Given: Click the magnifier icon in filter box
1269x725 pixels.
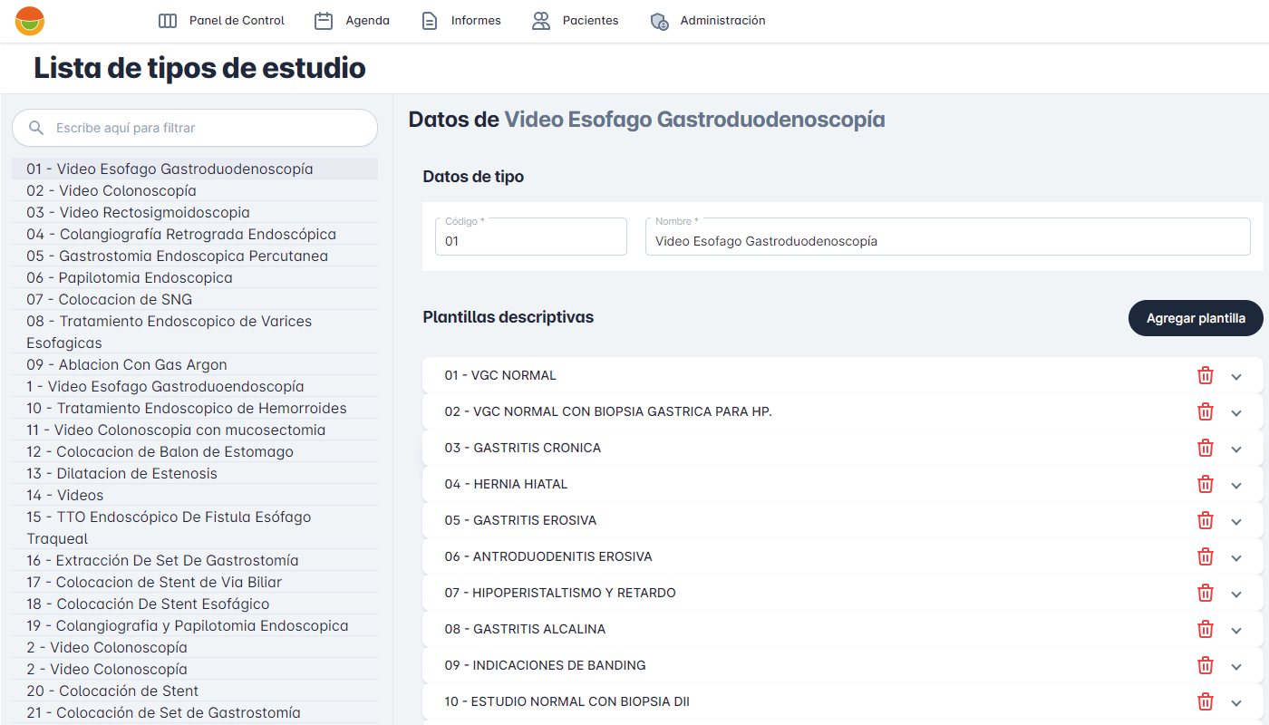Looking at the screenshot, I should coord(36,128).
